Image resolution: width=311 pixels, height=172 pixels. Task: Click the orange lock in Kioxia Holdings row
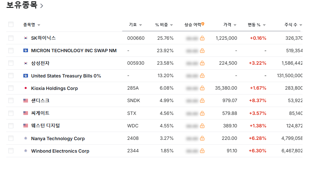[x=202, y=88]
